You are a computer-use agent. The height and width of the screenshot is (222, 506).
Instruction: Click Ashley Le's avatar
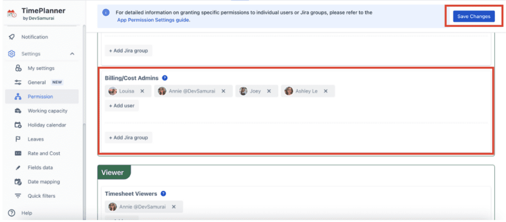point(289,91)
